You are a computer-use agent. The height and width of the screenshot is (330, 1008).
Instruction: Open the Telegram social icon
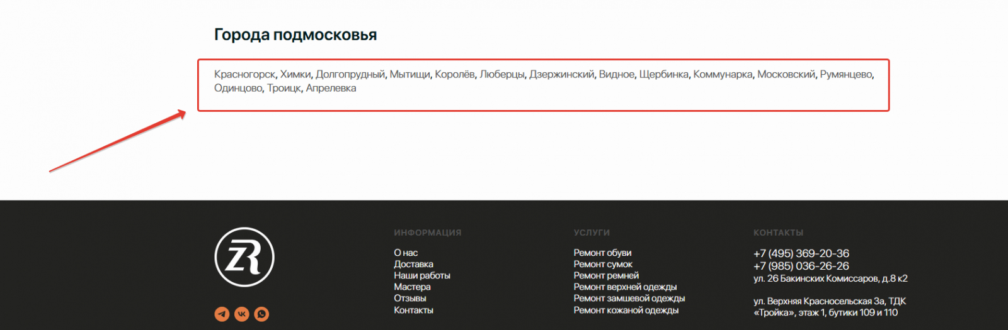pyautogui.click(x=222, y=314)
